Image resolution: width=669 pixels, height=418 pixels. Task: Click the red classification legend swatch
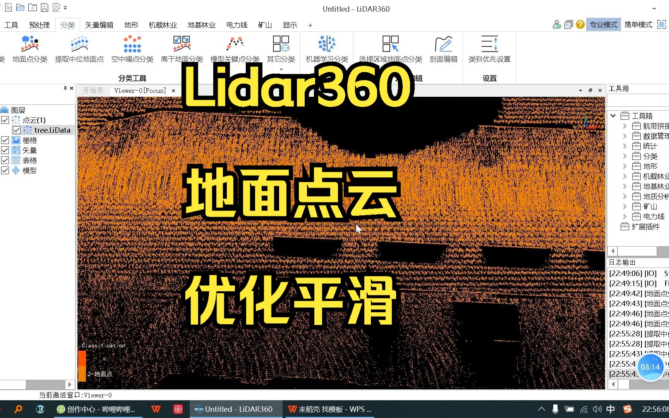point(82,358)
